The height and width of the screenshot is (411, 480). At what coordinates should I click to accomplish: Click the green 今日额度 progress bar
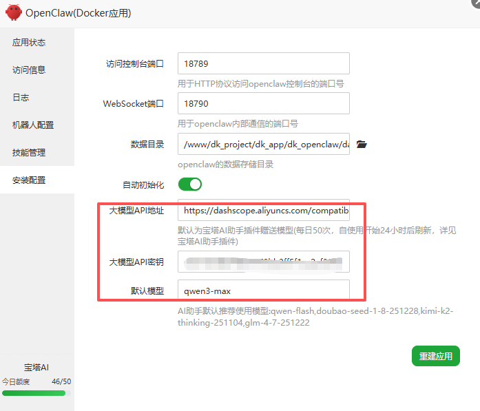pos(34,393)
